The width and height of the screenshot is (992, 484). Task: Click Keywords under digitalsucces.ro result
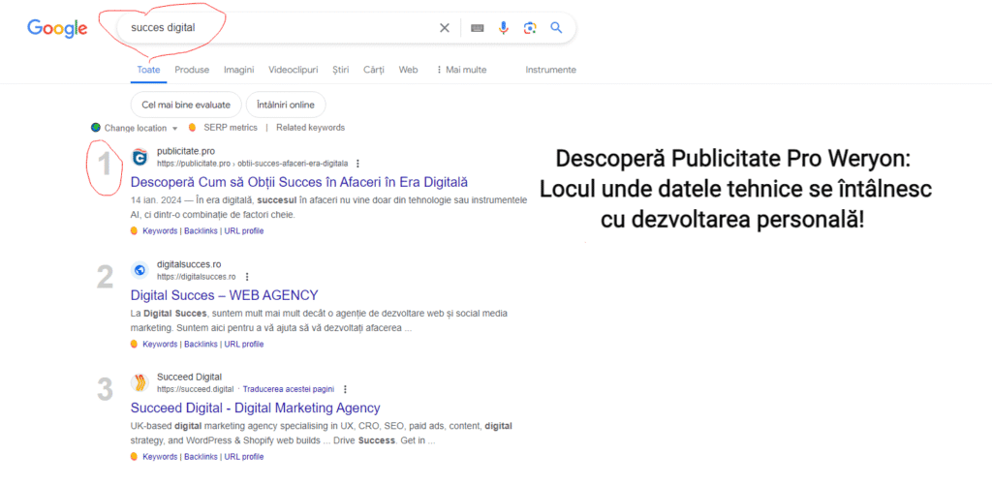tap(160, 345)
